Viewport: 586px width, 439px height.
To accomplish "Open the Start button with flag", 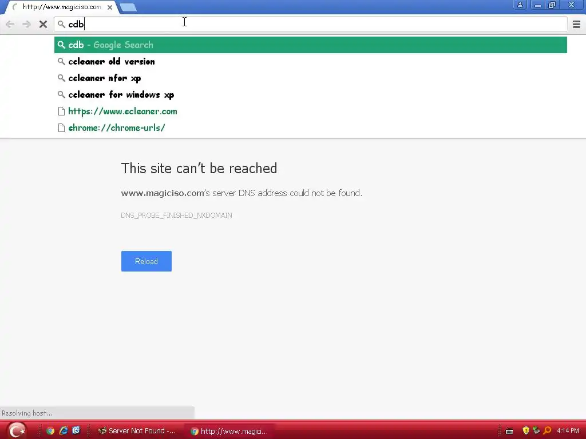I will coord(16,430).
